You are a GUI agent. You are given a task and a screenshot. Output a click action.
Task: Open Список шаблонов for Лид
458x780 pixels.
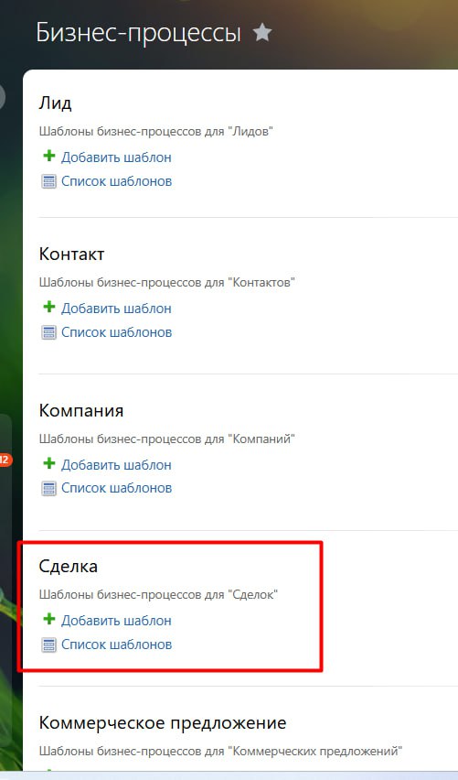click(116, 181)
